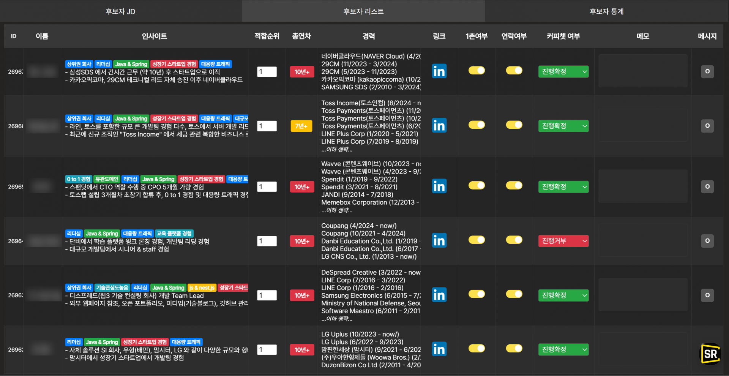Click message button for the DeSpread Creative candidate
Image resolution: width=729 pixels, height=376 pixels.
pyautogui.click(x=707, y=295)
